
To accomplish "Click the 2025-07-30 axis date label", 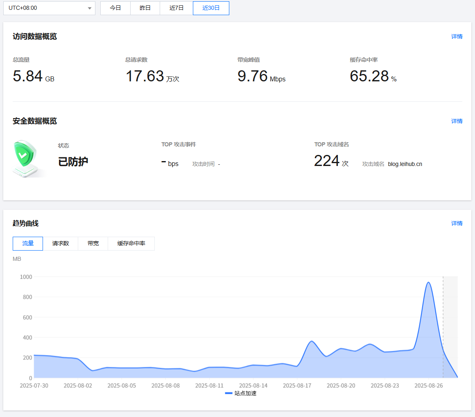I will coord(34,386).
